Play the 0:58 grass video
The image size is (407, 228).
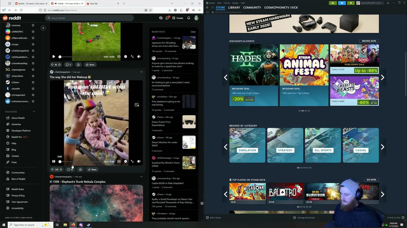tap(53, 57)
